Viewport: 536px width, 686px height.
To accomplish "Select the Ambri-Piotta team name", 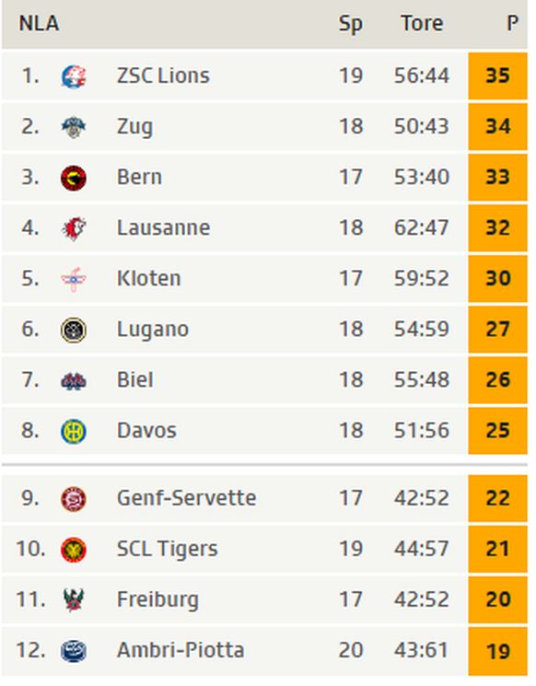I will click(x=181, y=650).
